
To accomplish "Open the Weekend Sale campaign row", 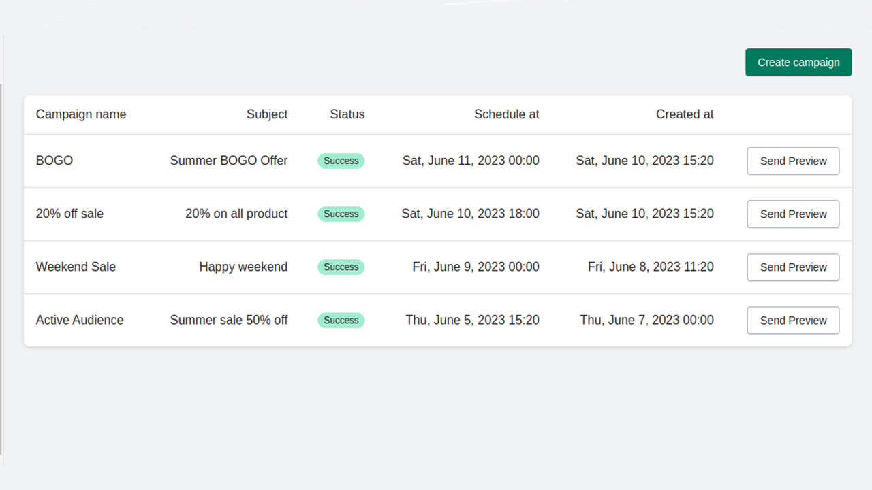I will (76, 267).
